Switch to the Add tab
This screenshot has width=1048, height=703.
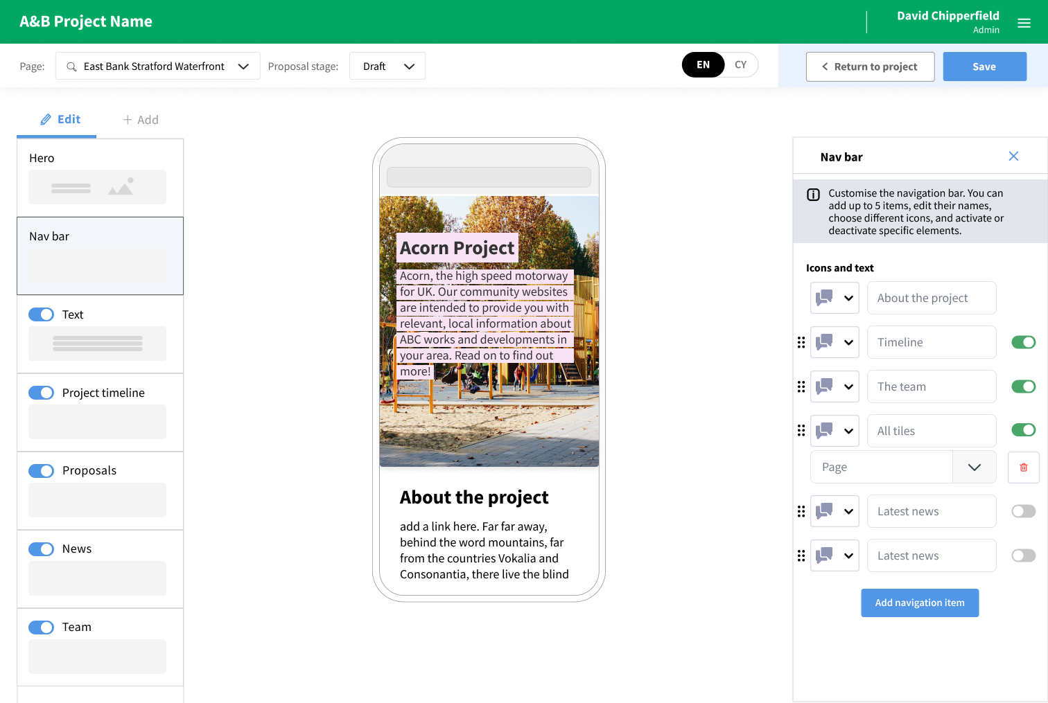(x=141, y=120)
